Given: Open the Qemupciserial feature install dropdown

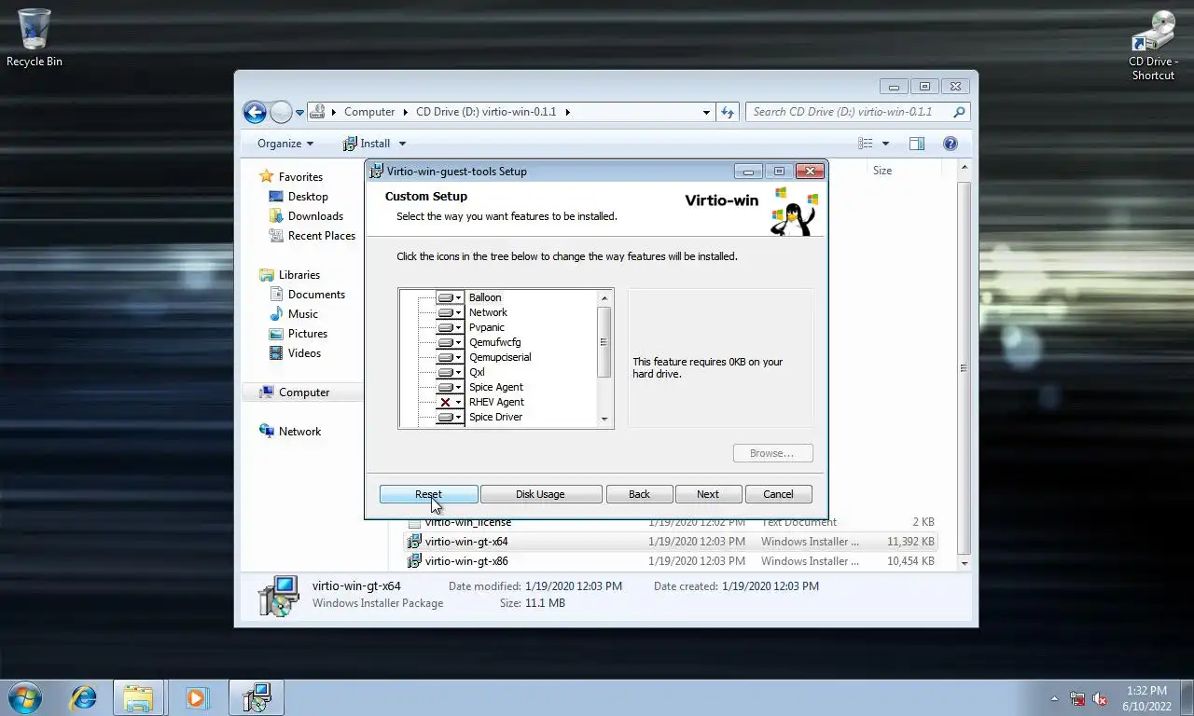Looking at the screenshot, I should [x=450, y=357].
